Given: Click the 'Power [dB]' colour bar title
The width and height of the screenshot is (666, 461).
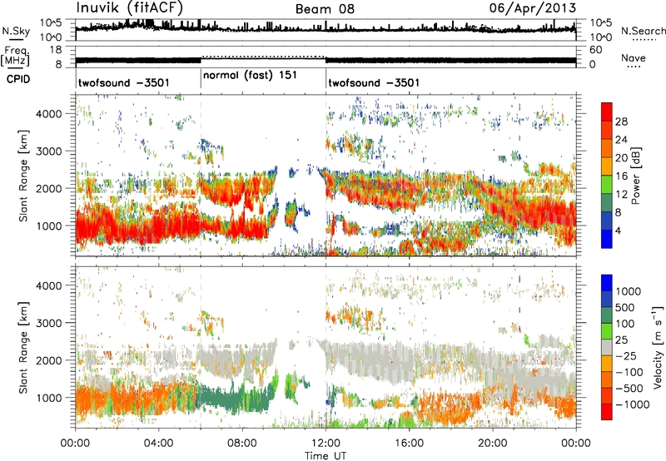Looking at the screenshot, I should point(636,176).
